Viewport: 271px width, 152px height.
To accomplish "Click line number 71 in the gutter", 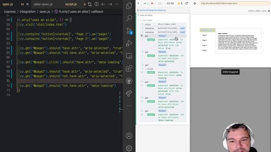I will (8, 81).
